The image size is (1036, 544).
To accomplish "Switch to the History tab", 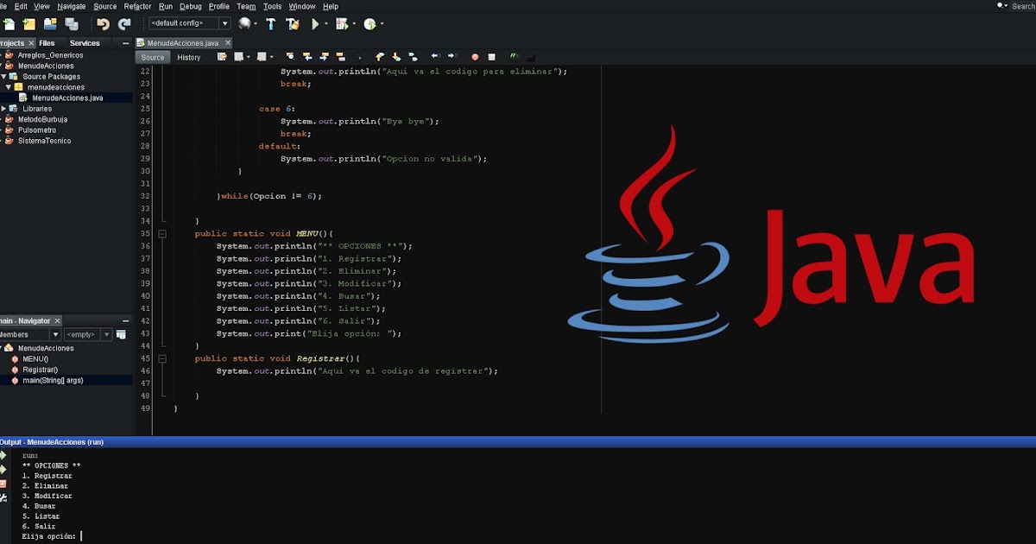I will click(x=189, y=57).
